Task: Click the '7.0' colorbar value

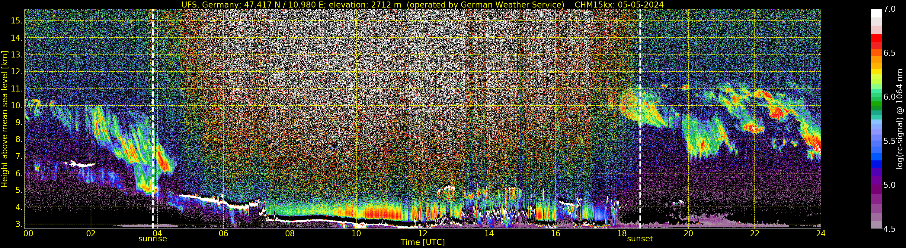Action: (x=889, y=9)
